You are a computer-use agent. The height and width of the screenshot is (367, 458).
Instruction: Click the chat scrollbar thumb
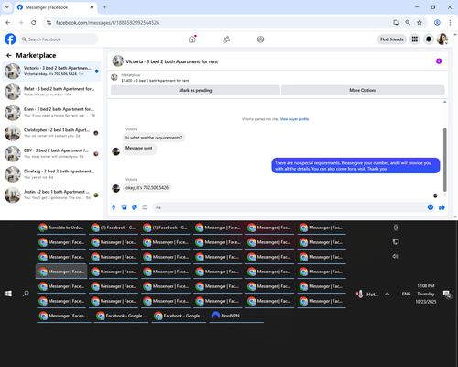tap(445, 160)
